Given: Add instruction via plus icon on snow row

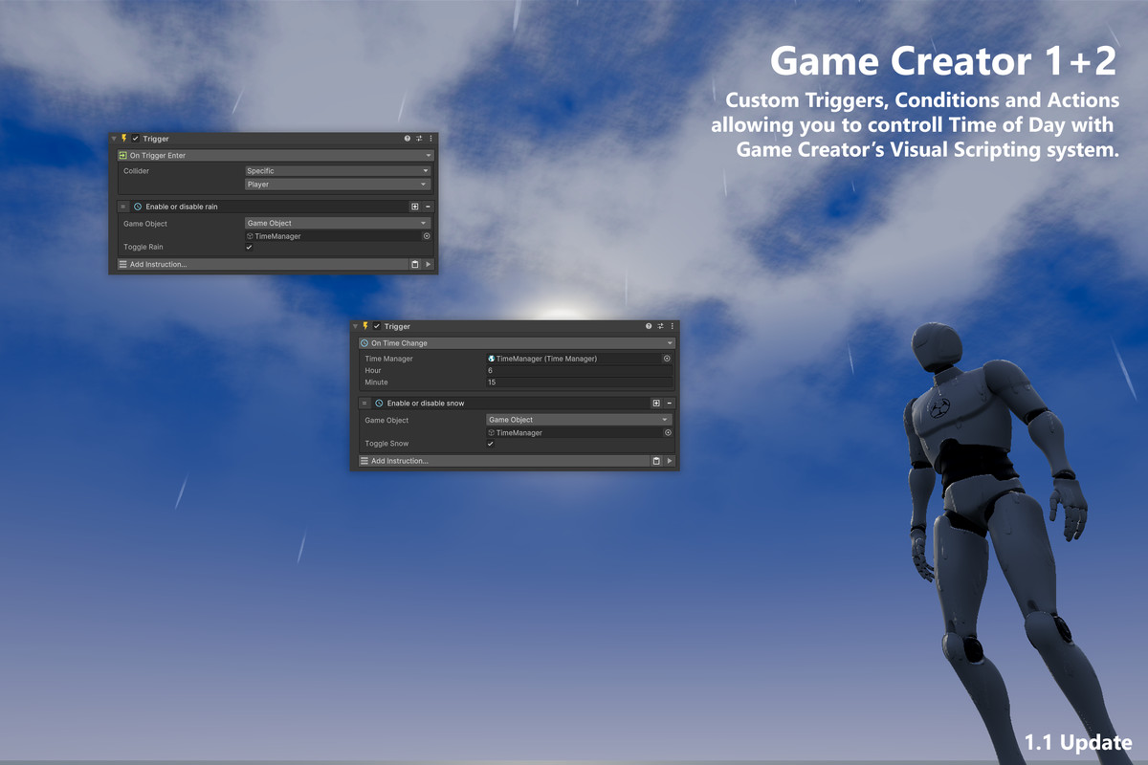Looking at the screenshot, I should click(656, 404).
